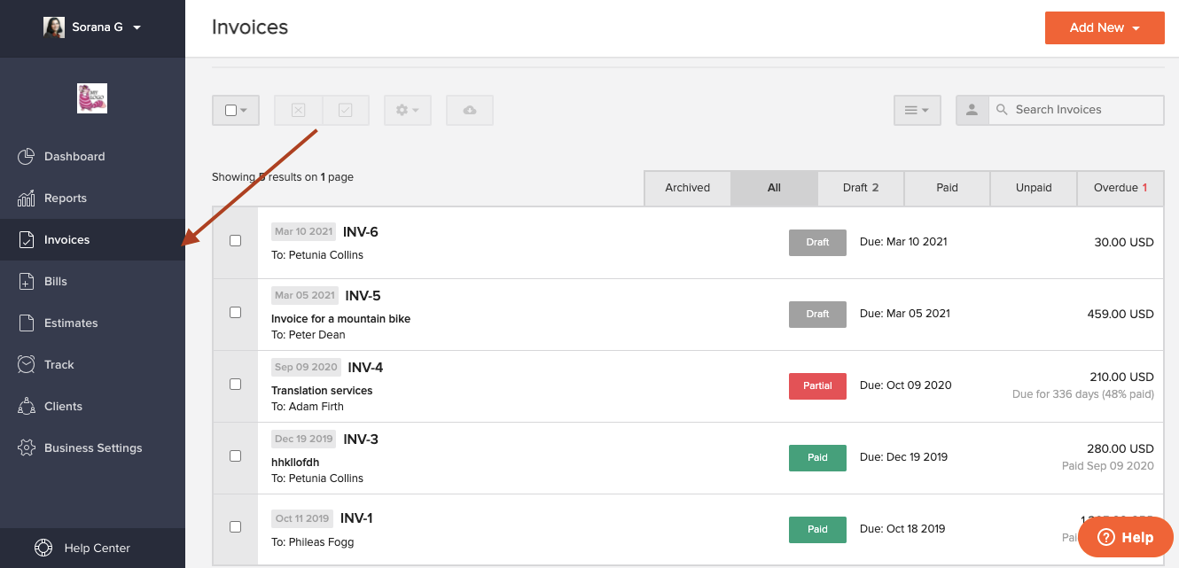
Task: Click the "Mar 10 2021" date label
Action: coord(304,232)
